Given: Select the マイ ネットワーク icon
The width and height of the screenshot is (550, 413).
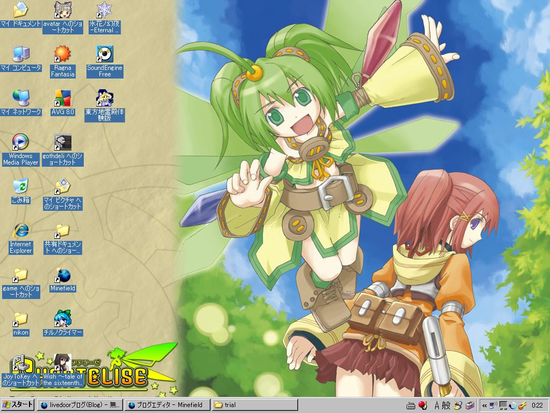Looking at the screenshot, I should click(x=21, y=98).
